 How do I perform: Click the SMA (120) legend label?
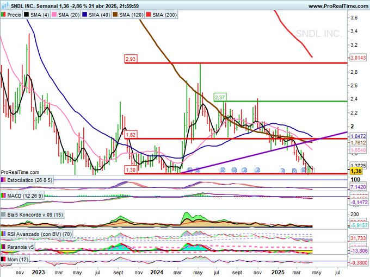(131, 15)
